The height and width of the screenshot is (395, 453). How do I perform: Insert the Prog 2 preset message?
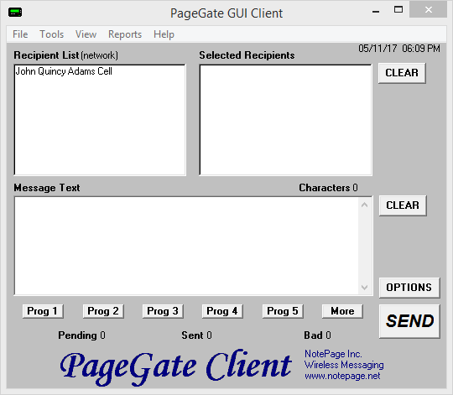pos(103,311)
